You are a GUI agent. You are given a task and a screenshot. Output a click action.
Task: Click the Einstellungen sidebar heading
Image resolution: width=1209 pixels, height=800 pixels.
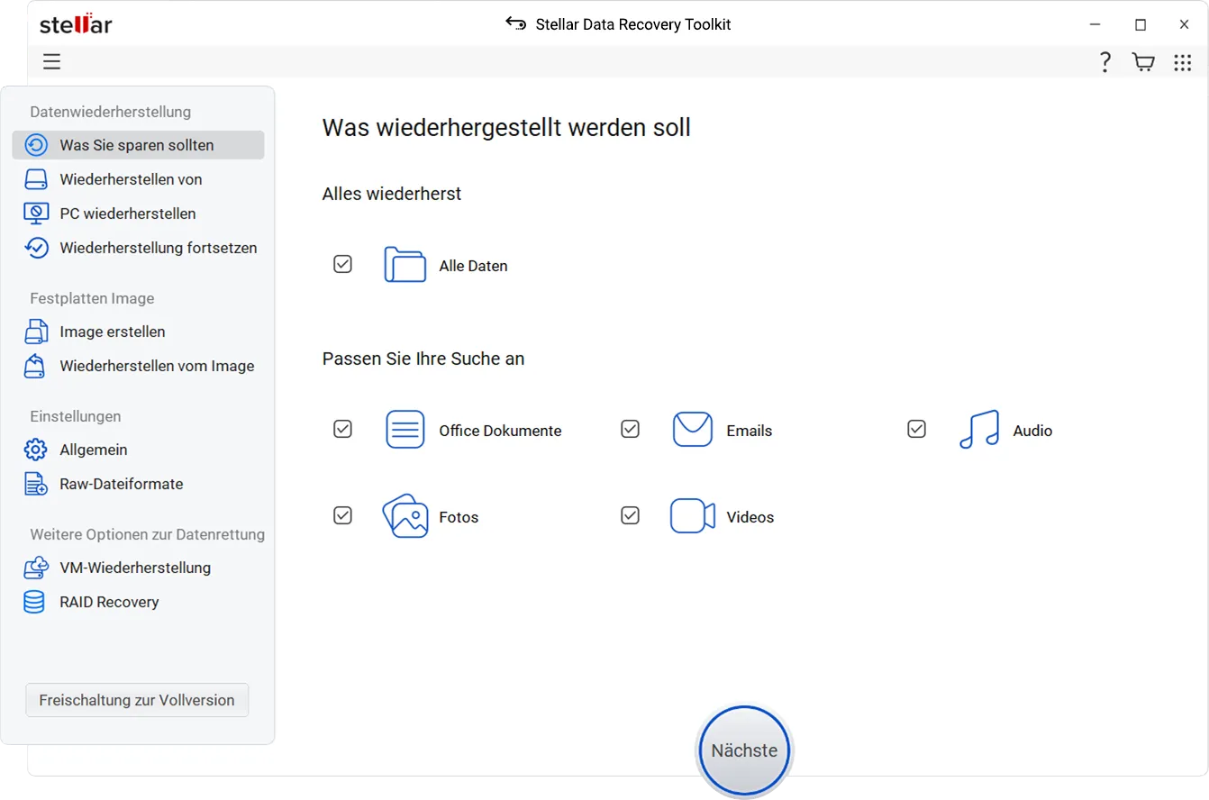[x=76, y=416]
